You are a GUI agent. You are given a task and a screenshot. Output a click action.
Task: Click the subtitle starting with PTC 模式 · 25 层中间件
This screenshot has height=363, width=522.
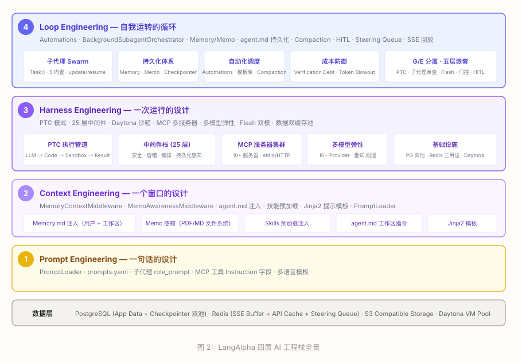pyautogui.click(x=177, y=123)
